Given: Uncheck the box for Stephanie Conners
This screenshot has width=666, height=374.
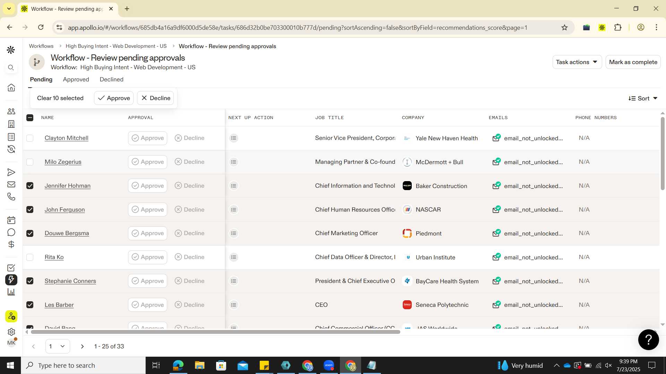Looking at the screenshot, I should (30, 281).
